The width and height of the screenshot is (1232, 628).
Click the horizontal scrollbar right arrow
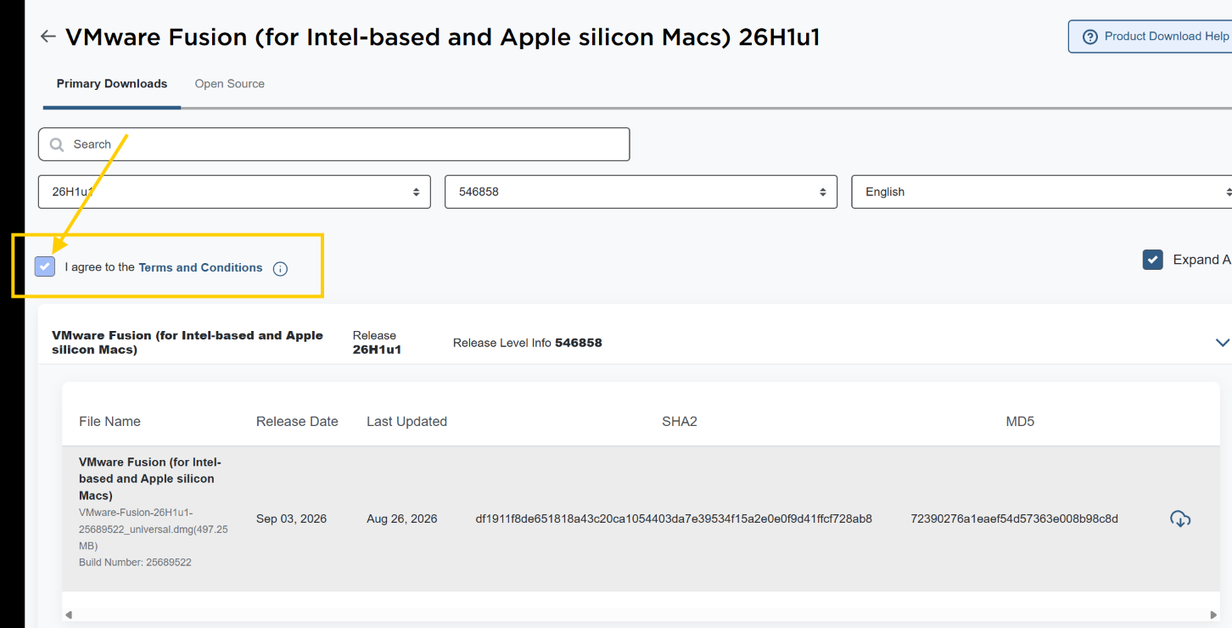pyautogui.click(x=1213, y=614)
